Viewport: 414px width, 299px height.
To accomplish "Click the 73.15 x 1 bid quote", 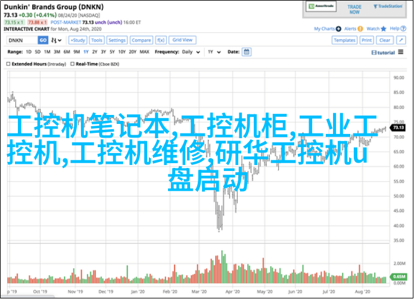I will point(14,23).
